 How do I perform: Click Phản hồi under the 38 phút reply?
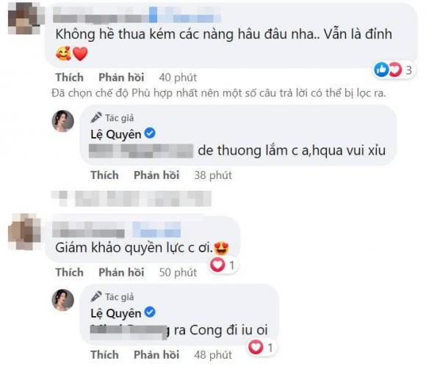tap(156, 175)
